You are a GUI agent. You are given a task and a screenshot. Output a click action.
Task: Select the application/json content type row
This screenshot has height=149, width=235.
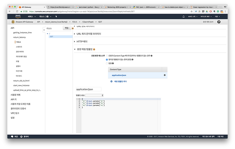(138, 75)
